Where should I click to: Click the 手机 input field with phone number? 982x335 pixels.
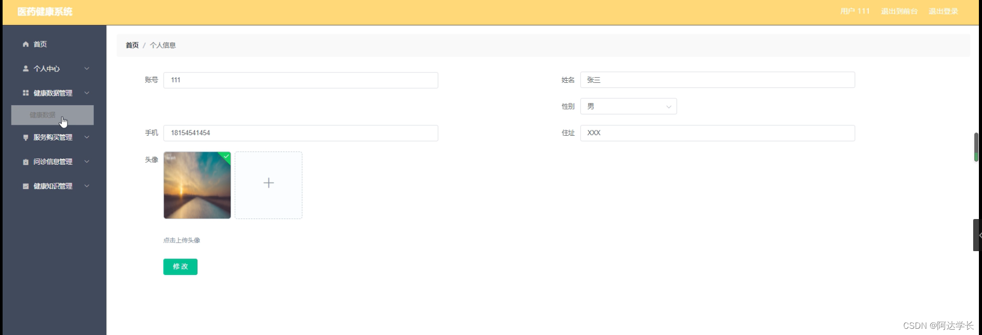click(x=301, y=133)
